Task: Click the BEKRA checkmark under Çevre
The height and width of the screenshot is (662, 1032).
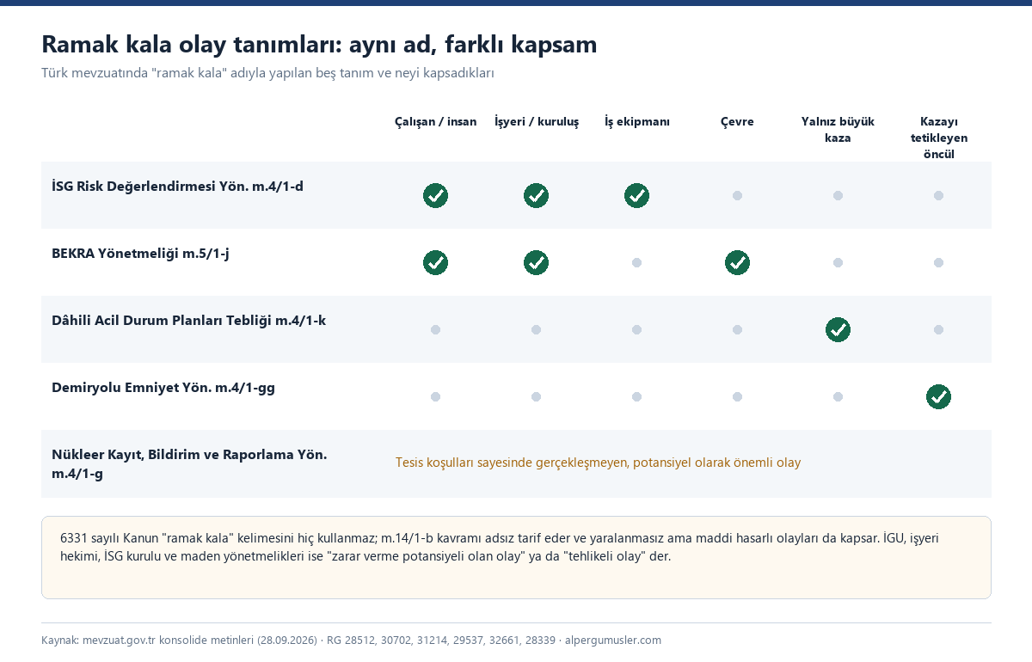Action: [x=737, y=263]
